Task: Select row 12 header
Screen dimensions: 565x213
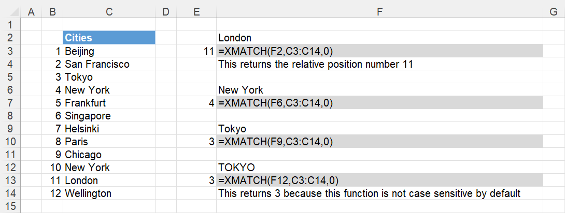Action: pos(10,168)
